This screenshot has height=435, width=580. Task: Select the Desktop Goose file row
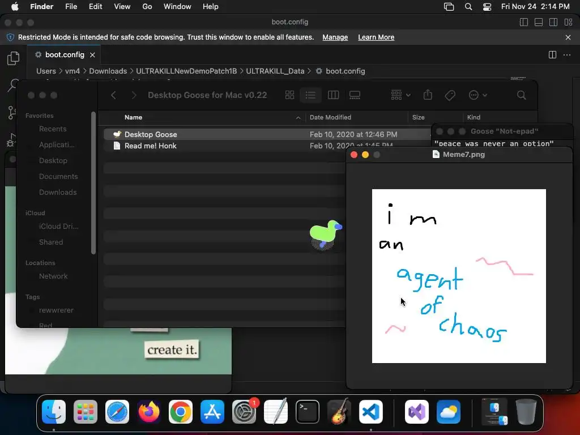tap(266, 134)
